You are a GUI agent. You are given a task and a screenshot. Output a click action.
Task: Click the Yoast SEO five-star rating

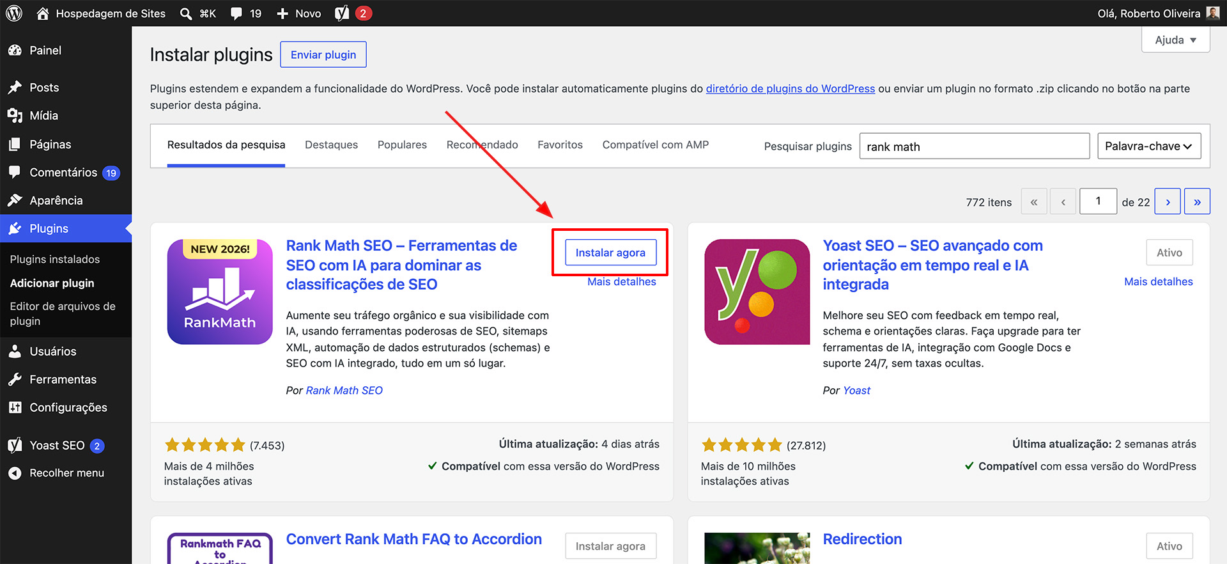point(741,445)
